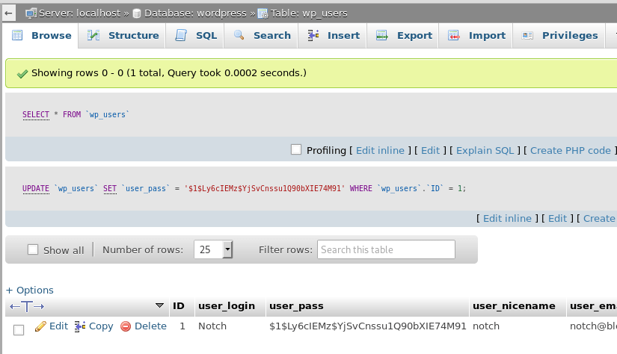Expand the + Options link
This screenshot has width=617, height=354.
pyautogui.click(x=30, y=290)
